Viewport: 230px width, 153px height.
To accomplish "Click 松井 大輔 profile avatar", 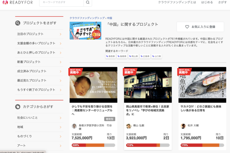I will pos(183,126).
